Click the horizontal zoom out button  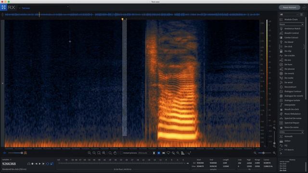[x=94, y=153]
